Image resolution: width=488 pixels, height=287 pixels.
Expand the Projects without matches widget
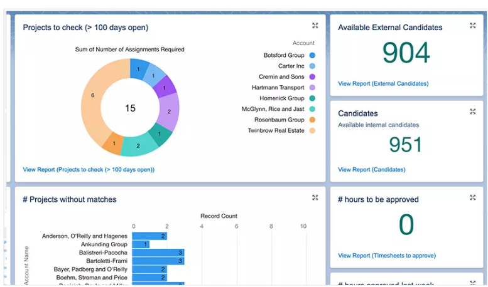pyautogui.click(x=315, y=197)
